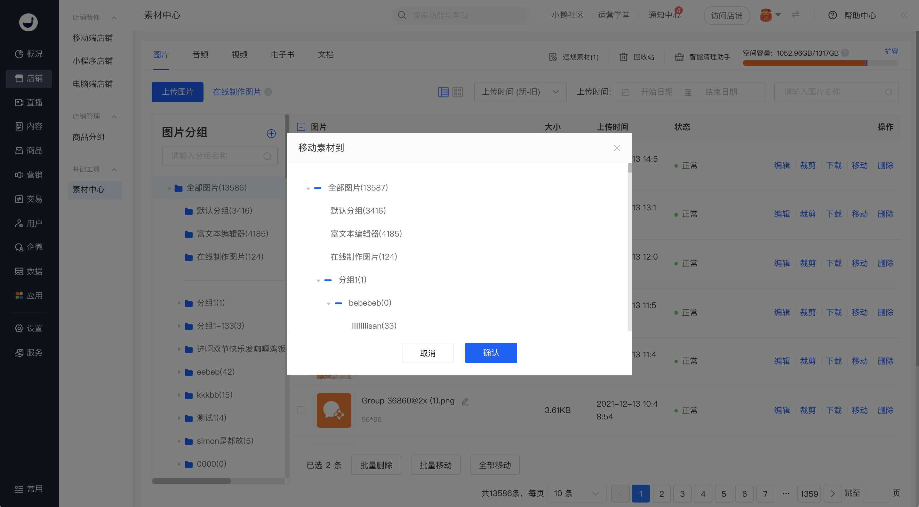Open the 直播 live sidebar item
Viewport: 919px width, 507px height.
29,103
